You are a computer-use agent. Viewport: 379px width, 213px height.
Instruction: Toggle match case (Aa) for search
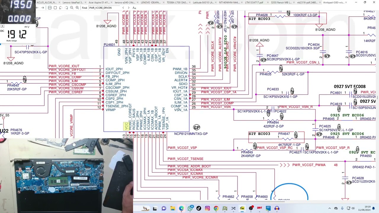(x=134, y=8)
